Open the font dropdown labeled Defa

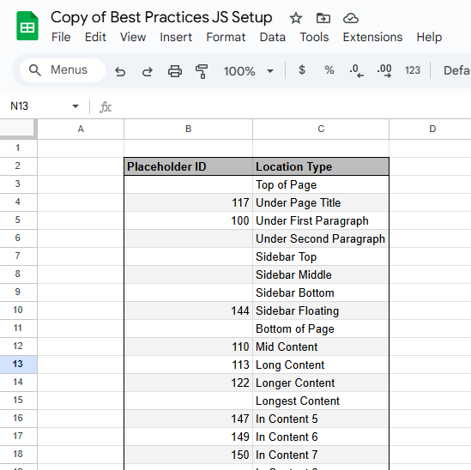(456, 70)
